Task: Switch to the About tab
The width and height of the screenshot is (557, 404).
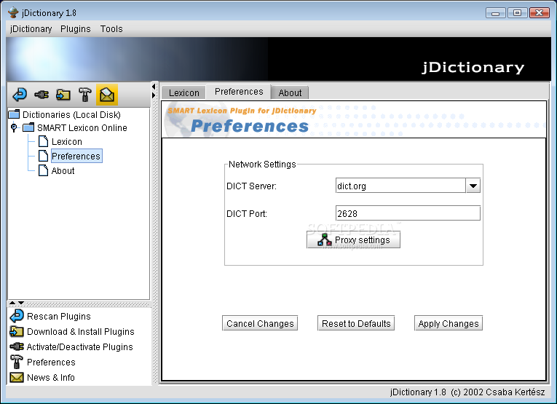Action: (290, 92)
